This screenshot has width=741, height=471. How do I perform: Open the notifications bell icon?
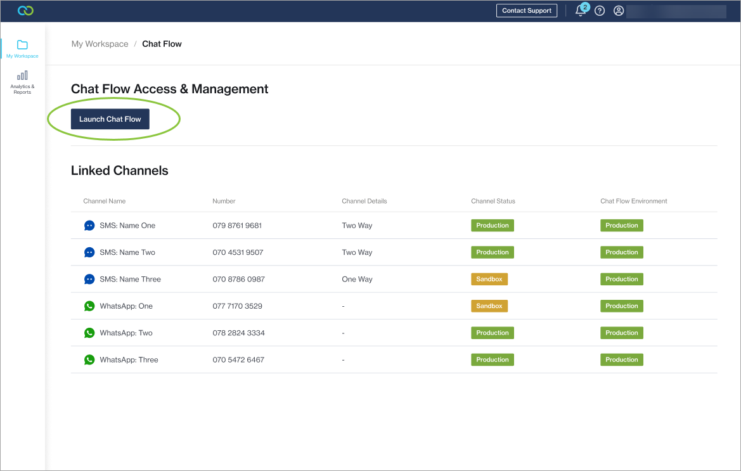tap(581, 11)
